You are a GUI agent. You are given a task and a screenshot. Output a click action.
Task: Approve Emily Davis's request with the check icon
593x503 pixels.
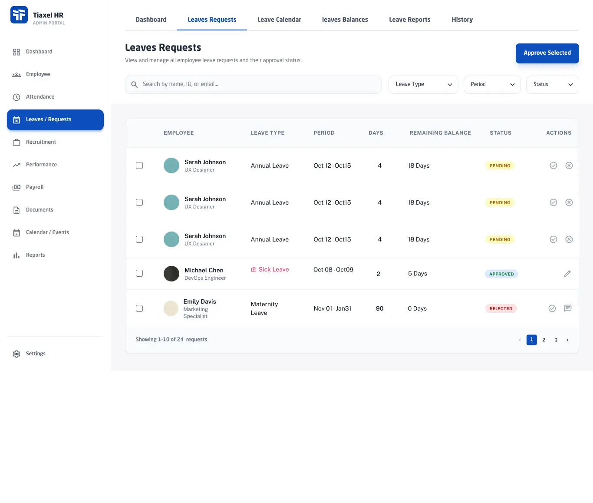tap(552, 308)
